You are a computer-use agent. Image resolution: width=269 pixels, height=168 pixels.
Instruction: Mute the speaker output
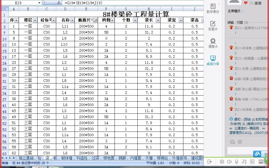point(229,161)
